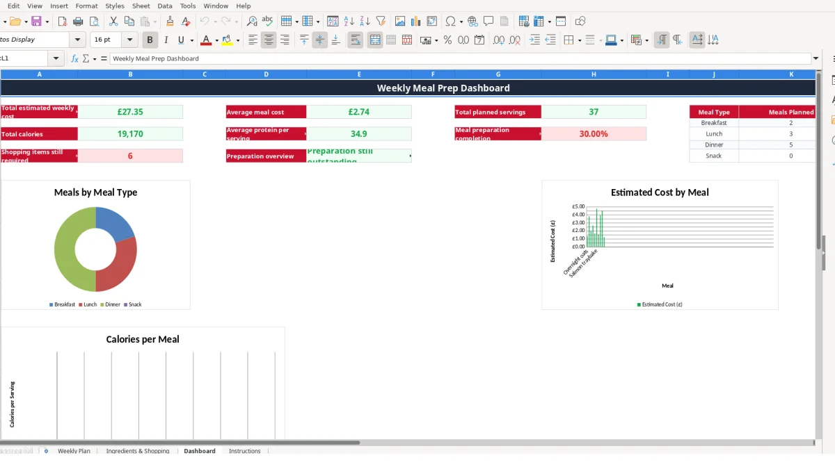Open Conditional Formatting dropdown arrow
The image size is (835, 469).
point(647,40)
